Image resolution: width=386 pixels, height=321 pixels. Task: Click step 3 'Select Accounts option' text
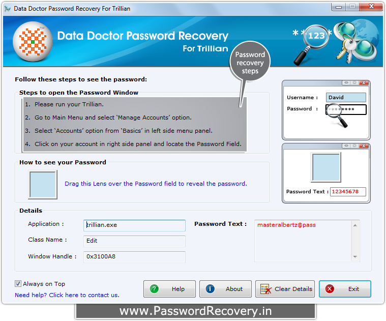tap(118, 131)
